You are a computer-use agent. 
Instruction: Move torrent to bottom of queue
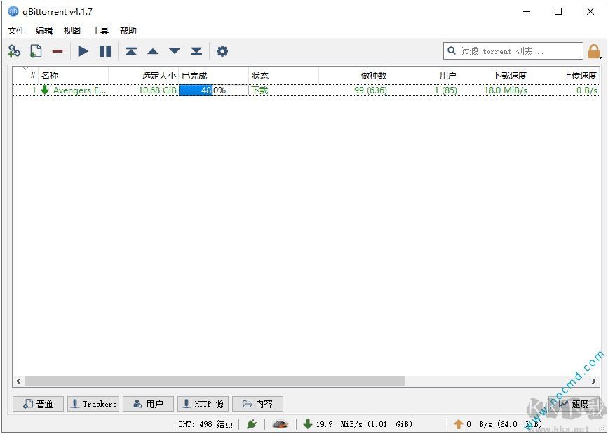point(196,51)
